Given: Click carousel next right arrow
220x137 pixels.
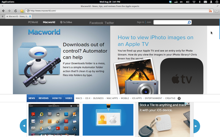Looking at the screenshot, I should (x=196, y=126).
